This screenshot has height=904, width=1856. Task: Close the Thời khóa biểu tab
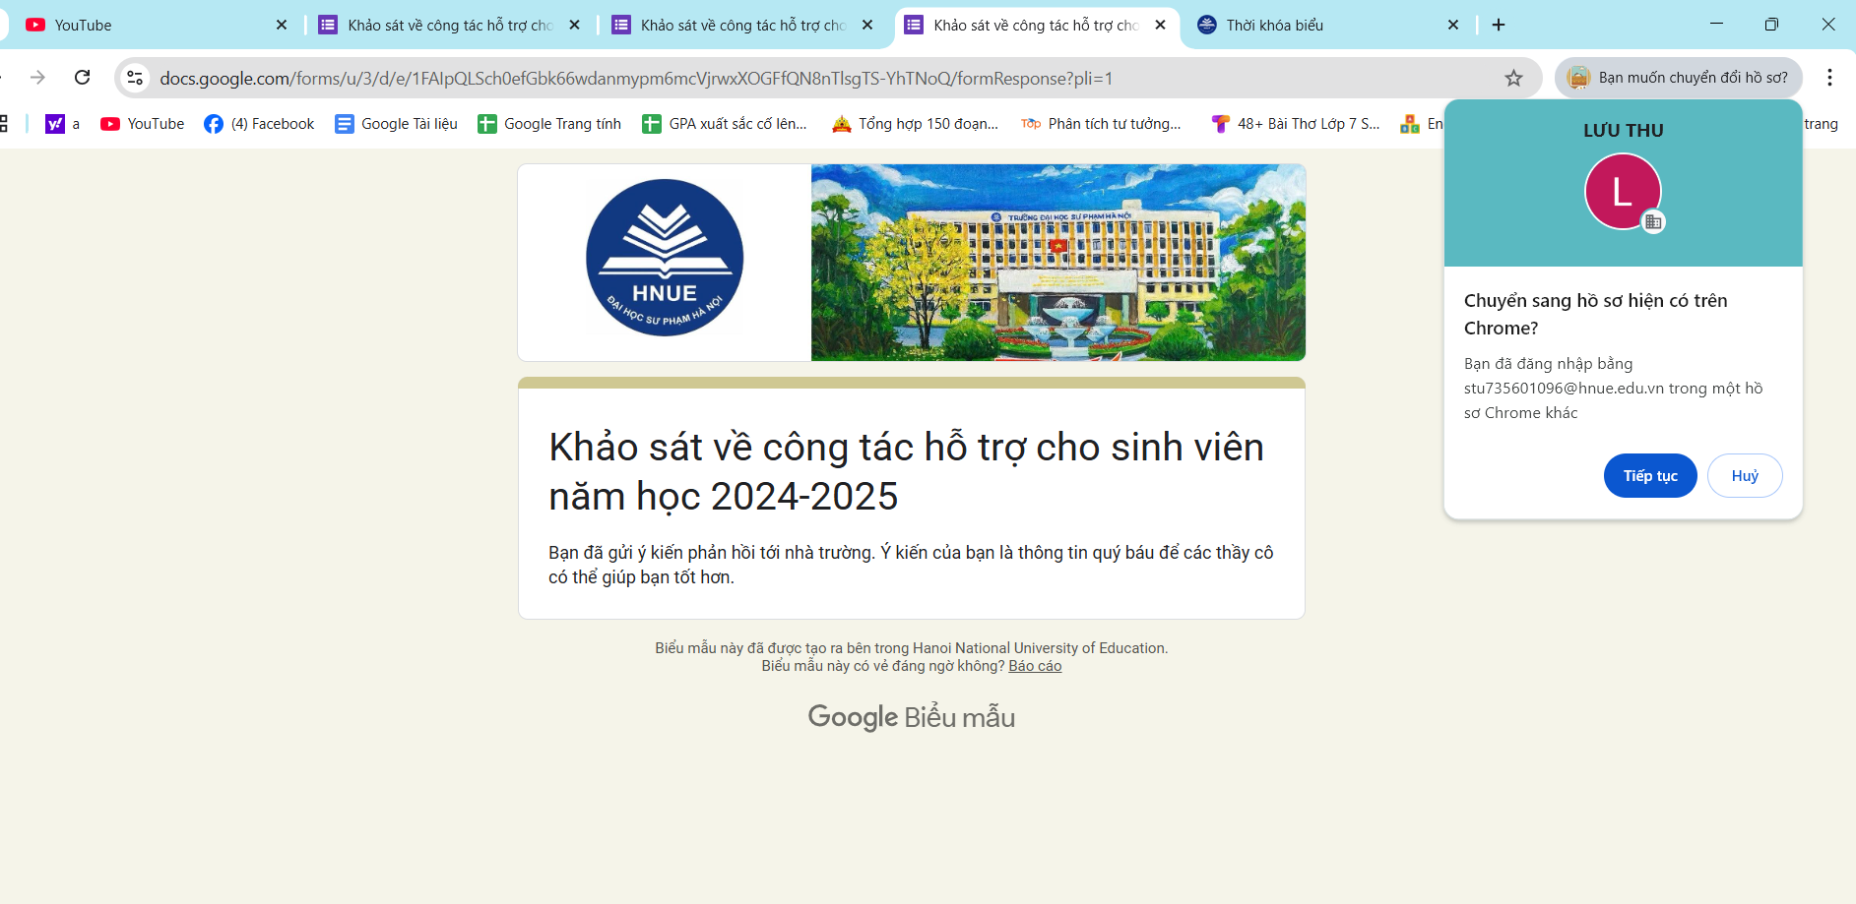coord(1452,25)
